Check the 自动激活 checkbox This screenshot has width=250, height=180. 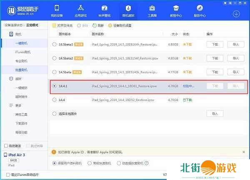[5, 146]
